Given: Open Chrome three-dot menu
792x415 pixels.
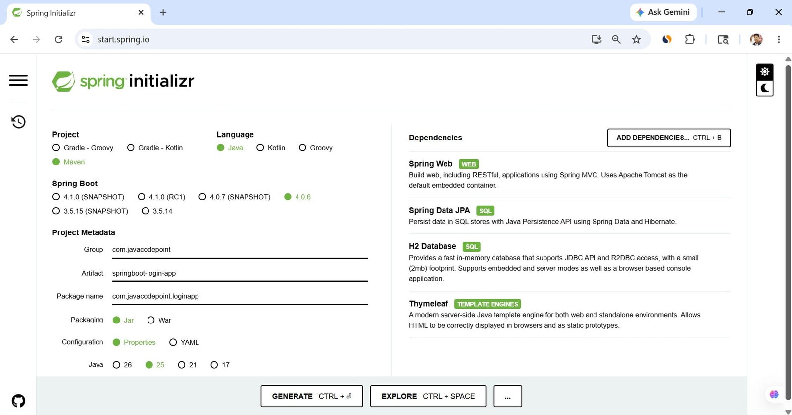Looking at the screenshot, I should (x=779, y=39).
